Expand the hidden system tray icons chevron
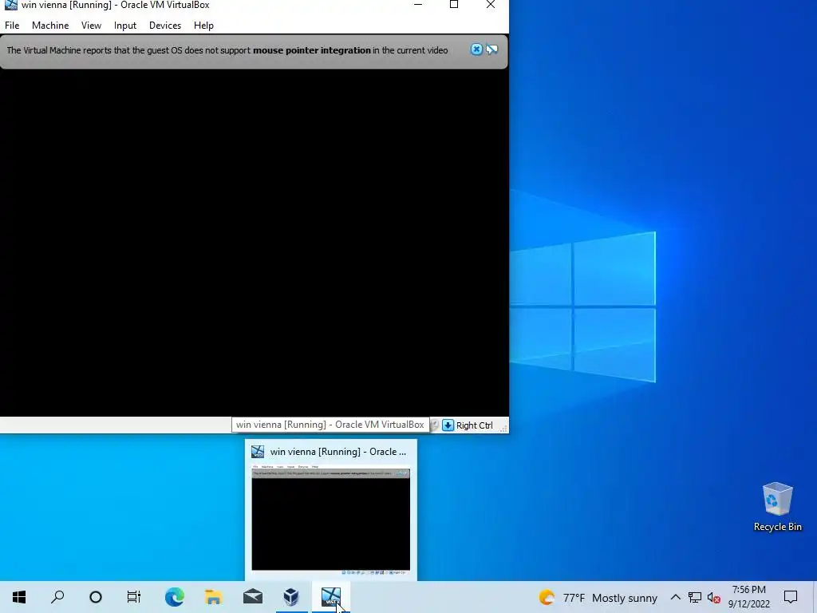Viewport: 817px width, 613px height. pyautogui.click(x=675, y=597)
